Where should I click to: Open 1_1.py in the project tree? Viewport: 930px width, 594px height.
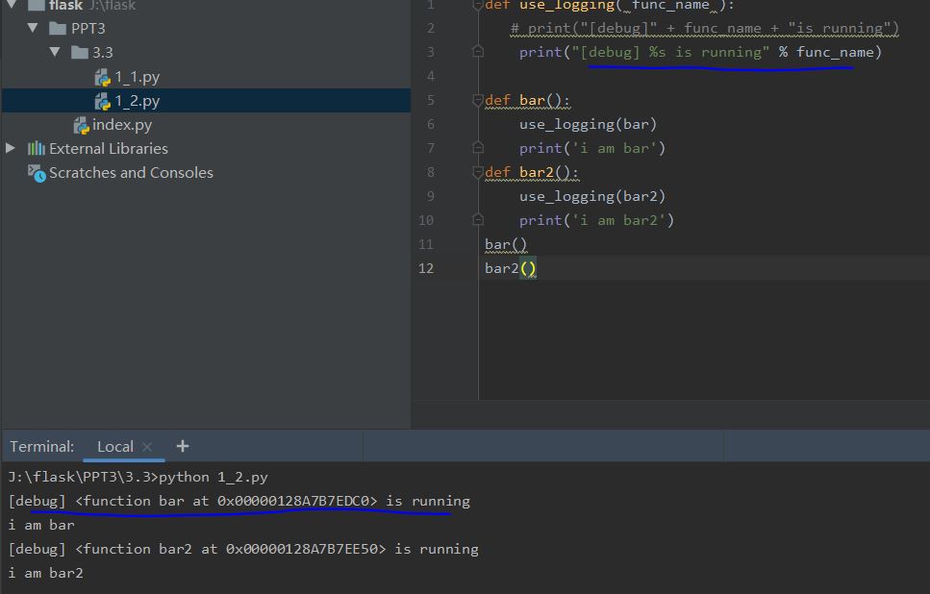(137, 77)
